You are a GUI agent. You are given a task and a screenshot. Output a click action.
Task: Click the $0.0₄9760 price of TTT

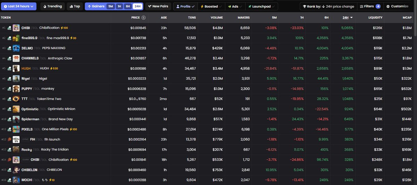pyautogui.click(x=137, y=99)
